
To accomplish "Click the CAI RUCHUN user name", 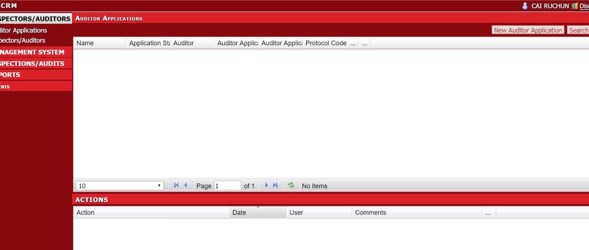I will (550, 6).
